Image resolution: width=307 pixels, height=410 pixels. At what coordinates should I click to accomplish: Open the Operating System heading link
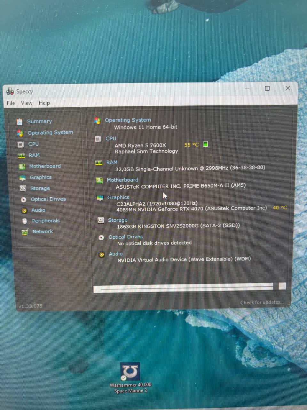point(128,120)
